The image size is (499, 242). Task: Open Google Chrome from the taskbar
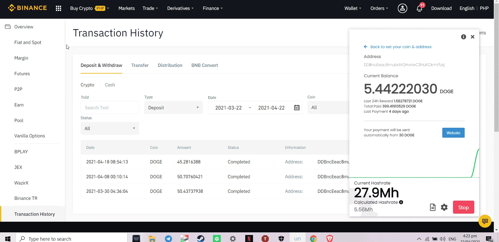tap(313, 238)
